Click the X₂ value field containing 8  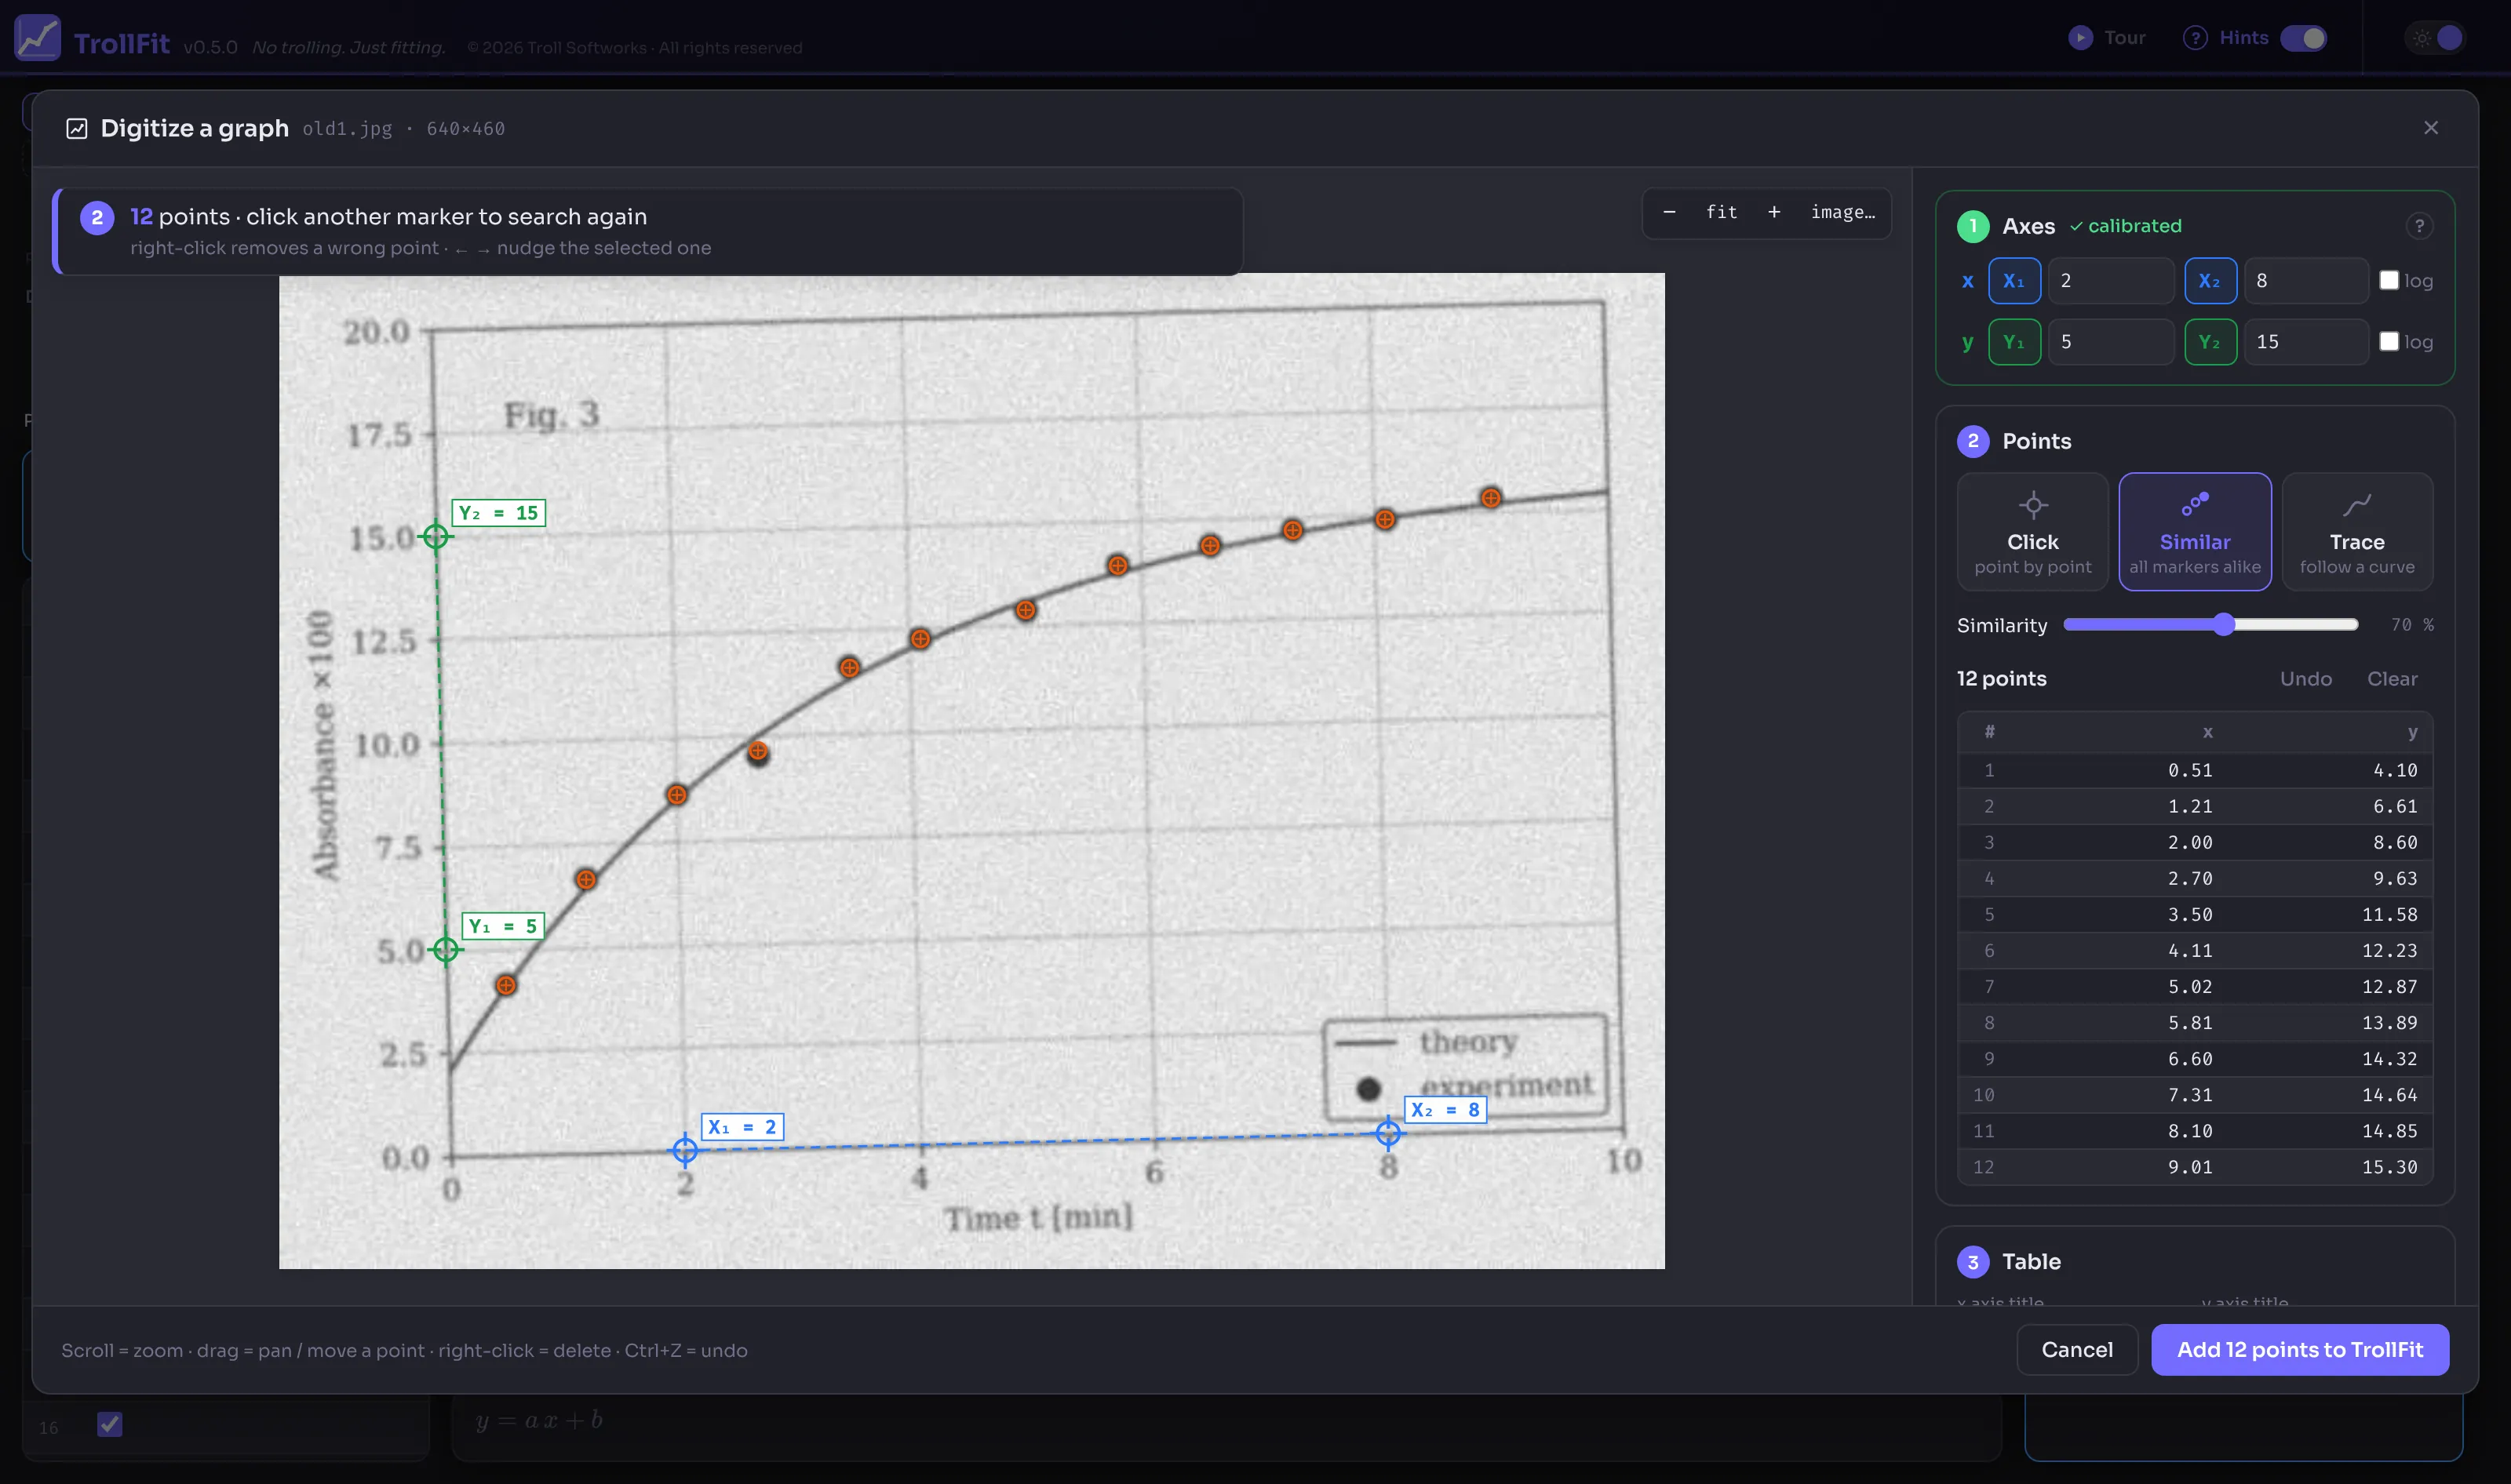coord(2306,281)
